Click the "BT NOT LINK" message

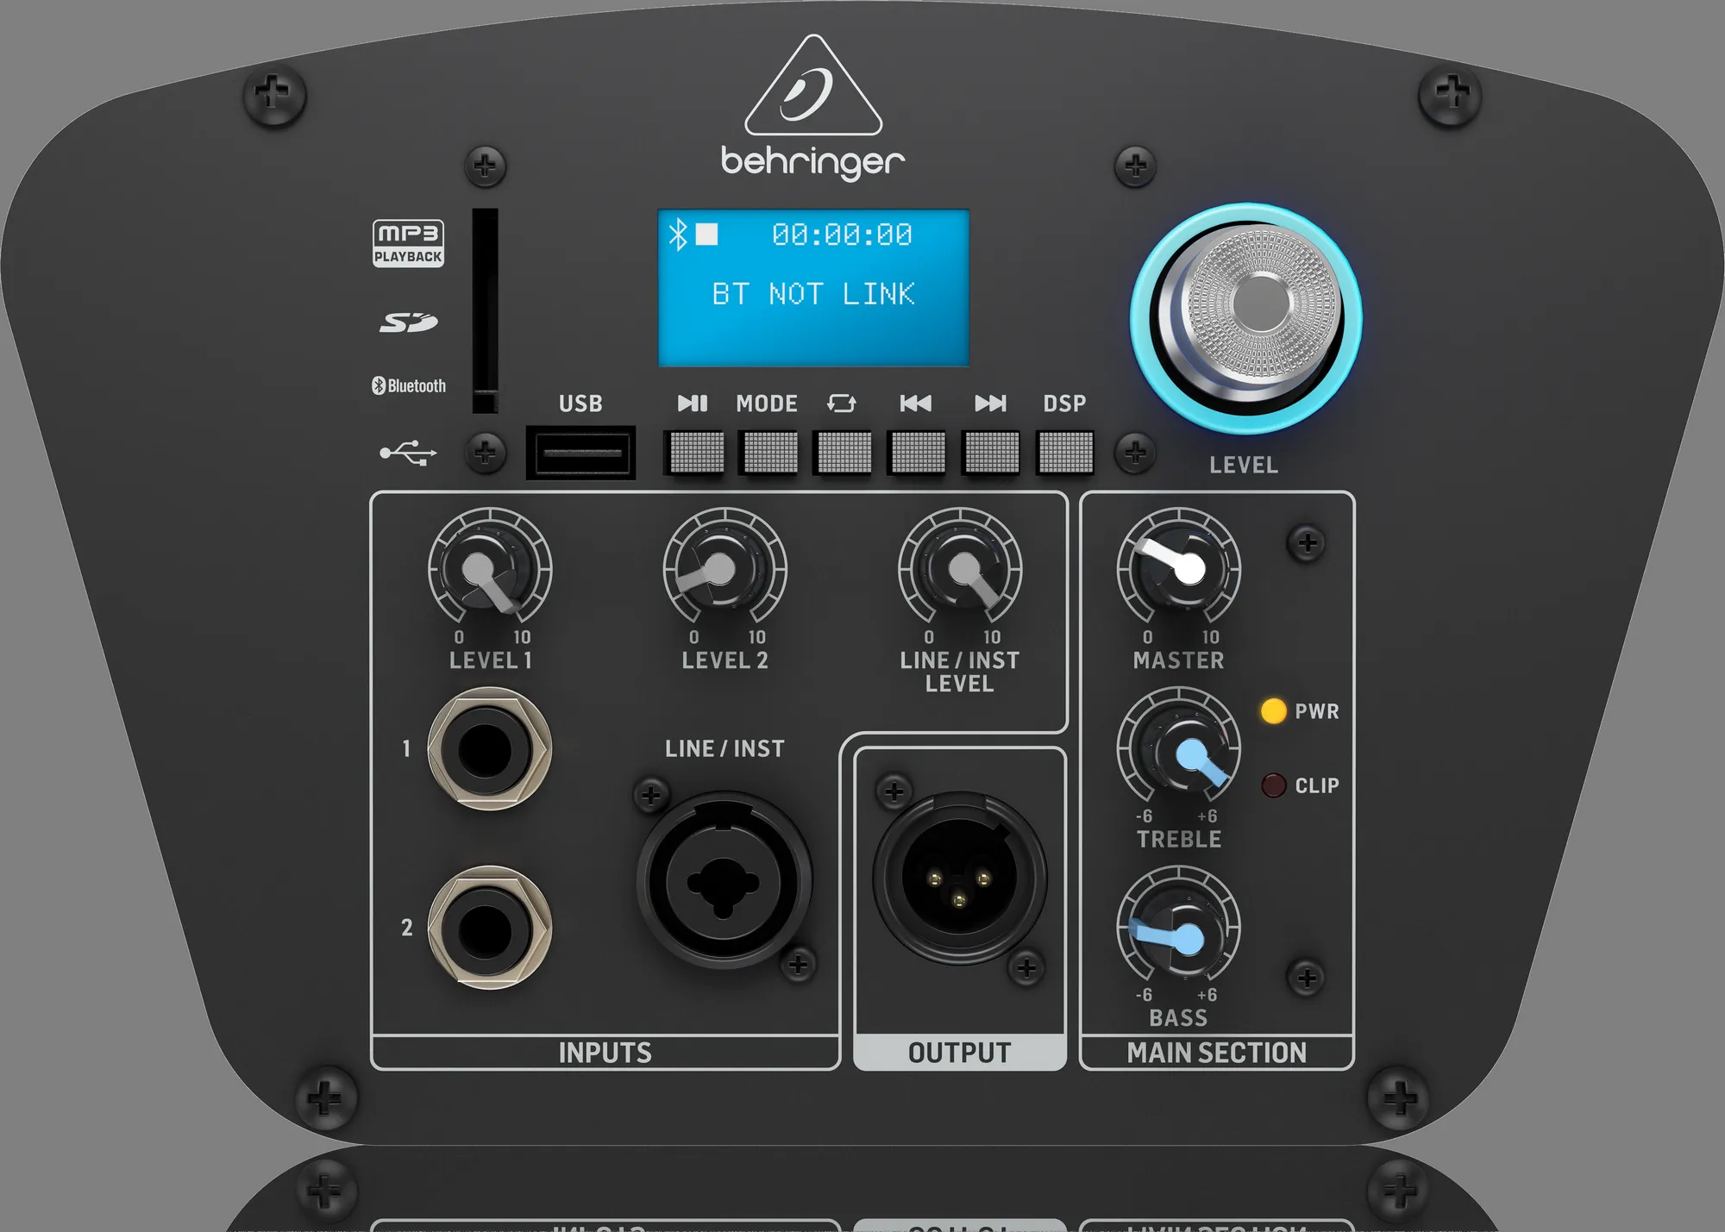813,294
